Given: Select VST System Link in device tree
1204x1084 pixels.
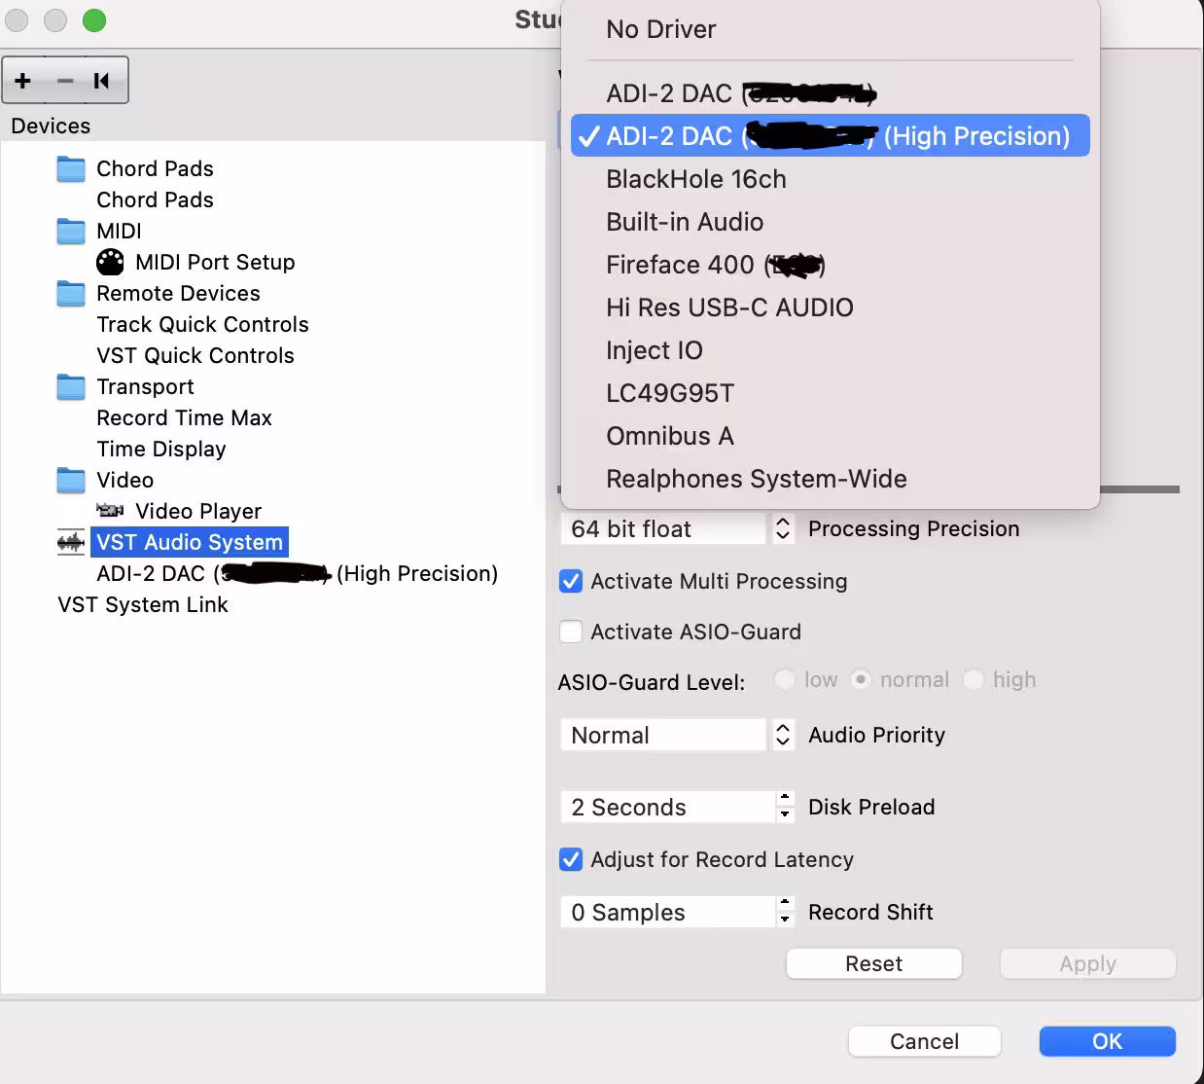Looking at the screenshot, I should (143, 605).
